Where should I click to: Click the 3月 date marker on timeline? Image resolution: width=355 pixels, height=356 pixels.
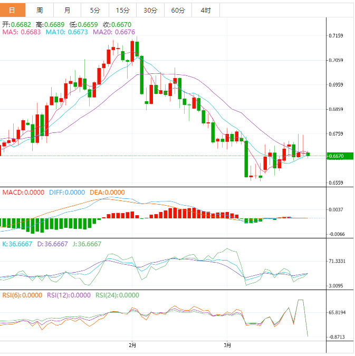[227, 345]
